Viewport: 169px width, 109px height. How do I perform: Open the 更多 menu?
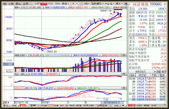[119, 4]
